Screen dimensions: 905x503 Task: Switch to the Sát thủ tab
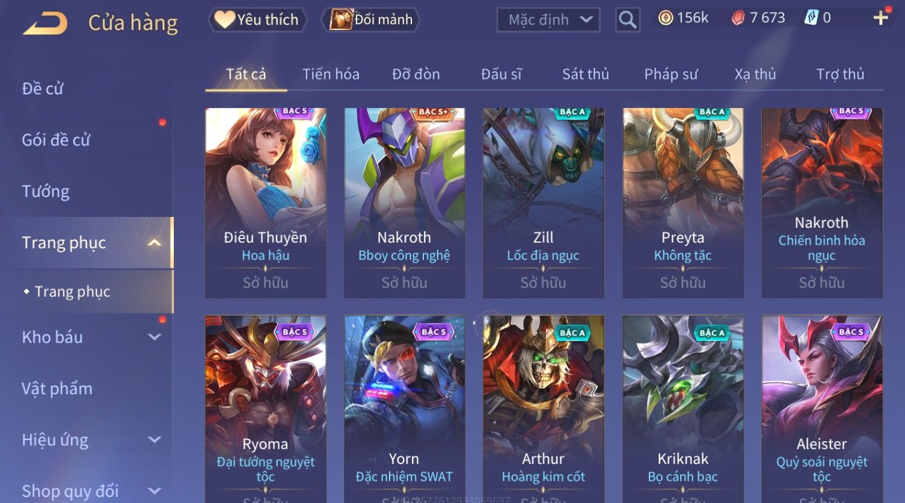point(586,74)
